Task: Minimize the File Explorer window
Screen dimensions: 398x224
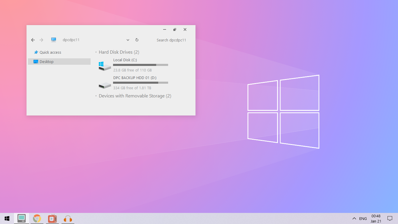Action: point(165,29)
